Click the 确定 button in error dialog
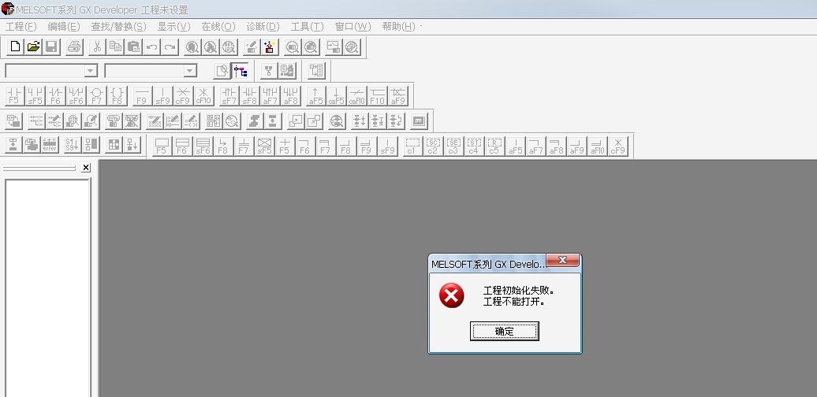The width and height of the screenshot is (817, 397). coord(504,332)
